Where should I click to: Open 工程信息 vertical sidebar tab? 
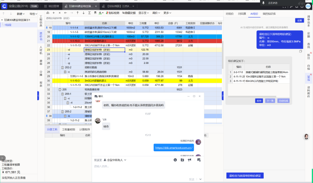pyautogui.click(x=41, y=21)
